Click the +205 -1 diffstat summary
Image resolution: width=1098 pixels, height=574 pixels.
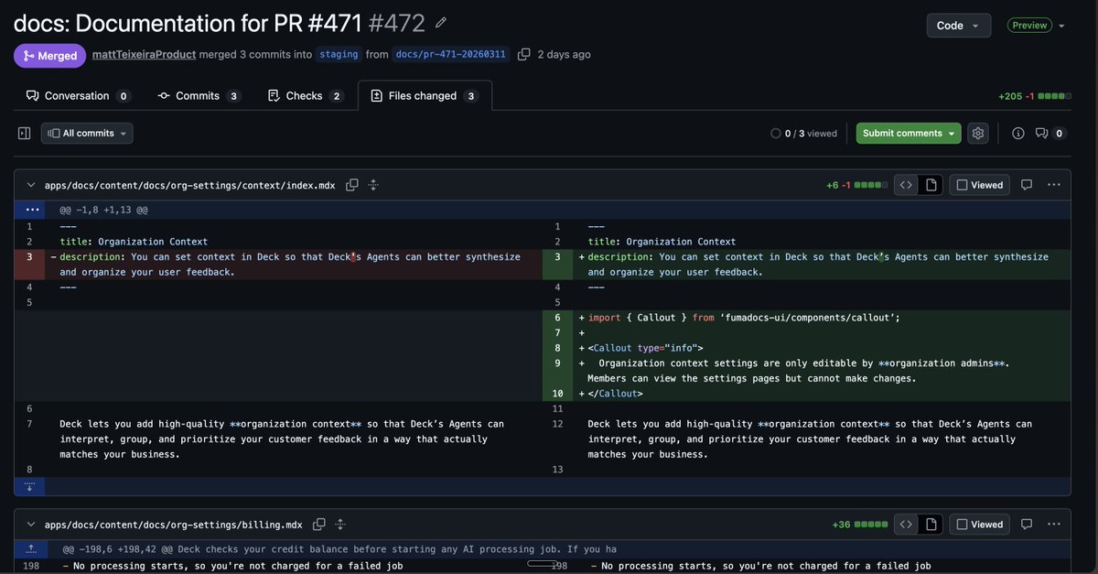(x=1034, y=96)
